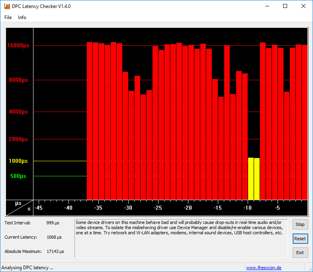
Task: Click the yellow latency bar at -10 seconds
Action: tap(251, 179)
